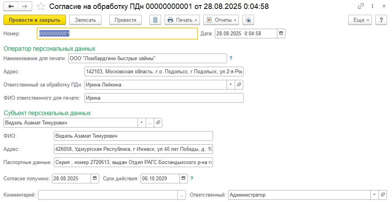Click the forward navigation arrow
Viewport: 392px width, 202px height.
click(x=24, y=7)
